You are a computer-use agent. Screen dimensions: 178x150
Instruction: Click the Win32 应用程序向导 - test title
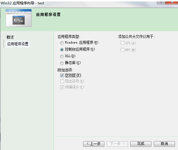[x=22, y=3]
